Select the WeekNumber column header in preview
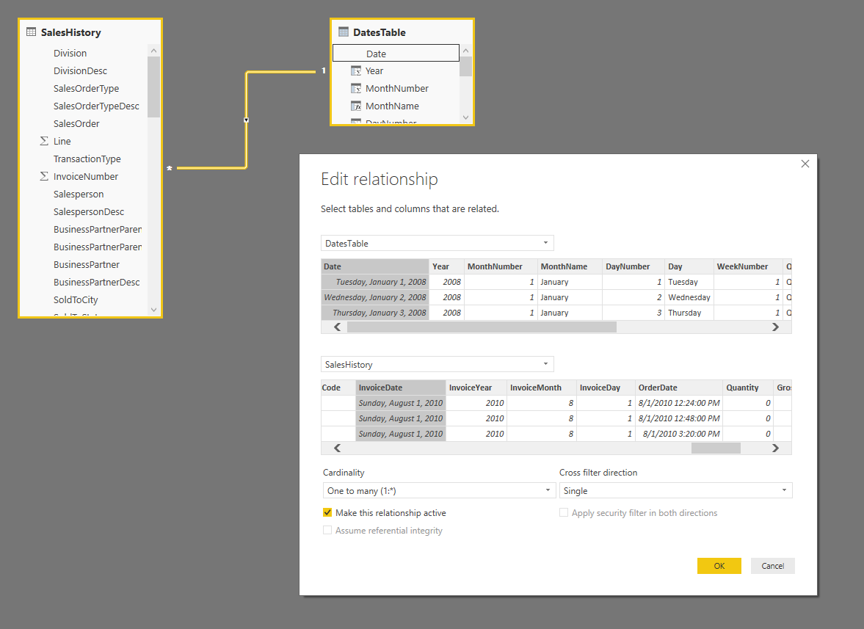864x629 pixels. coord(748,266)
